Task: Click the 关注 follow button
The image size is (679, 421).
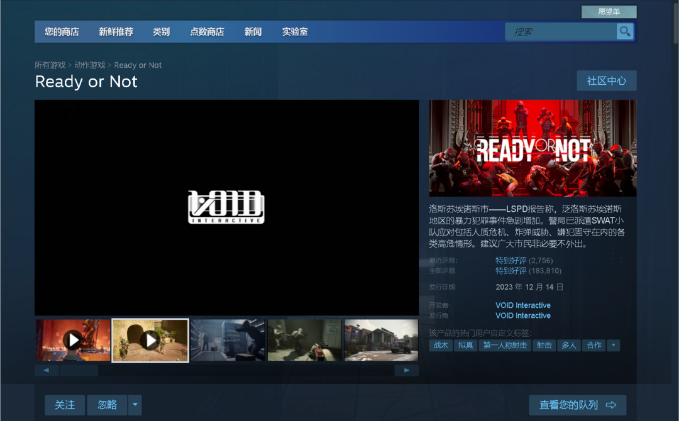Action: pos(65,405)
